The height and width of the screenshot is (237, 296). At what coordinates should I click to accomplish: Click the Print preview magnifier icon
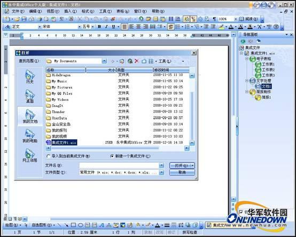pyautogui.click(x=46, y=19)
